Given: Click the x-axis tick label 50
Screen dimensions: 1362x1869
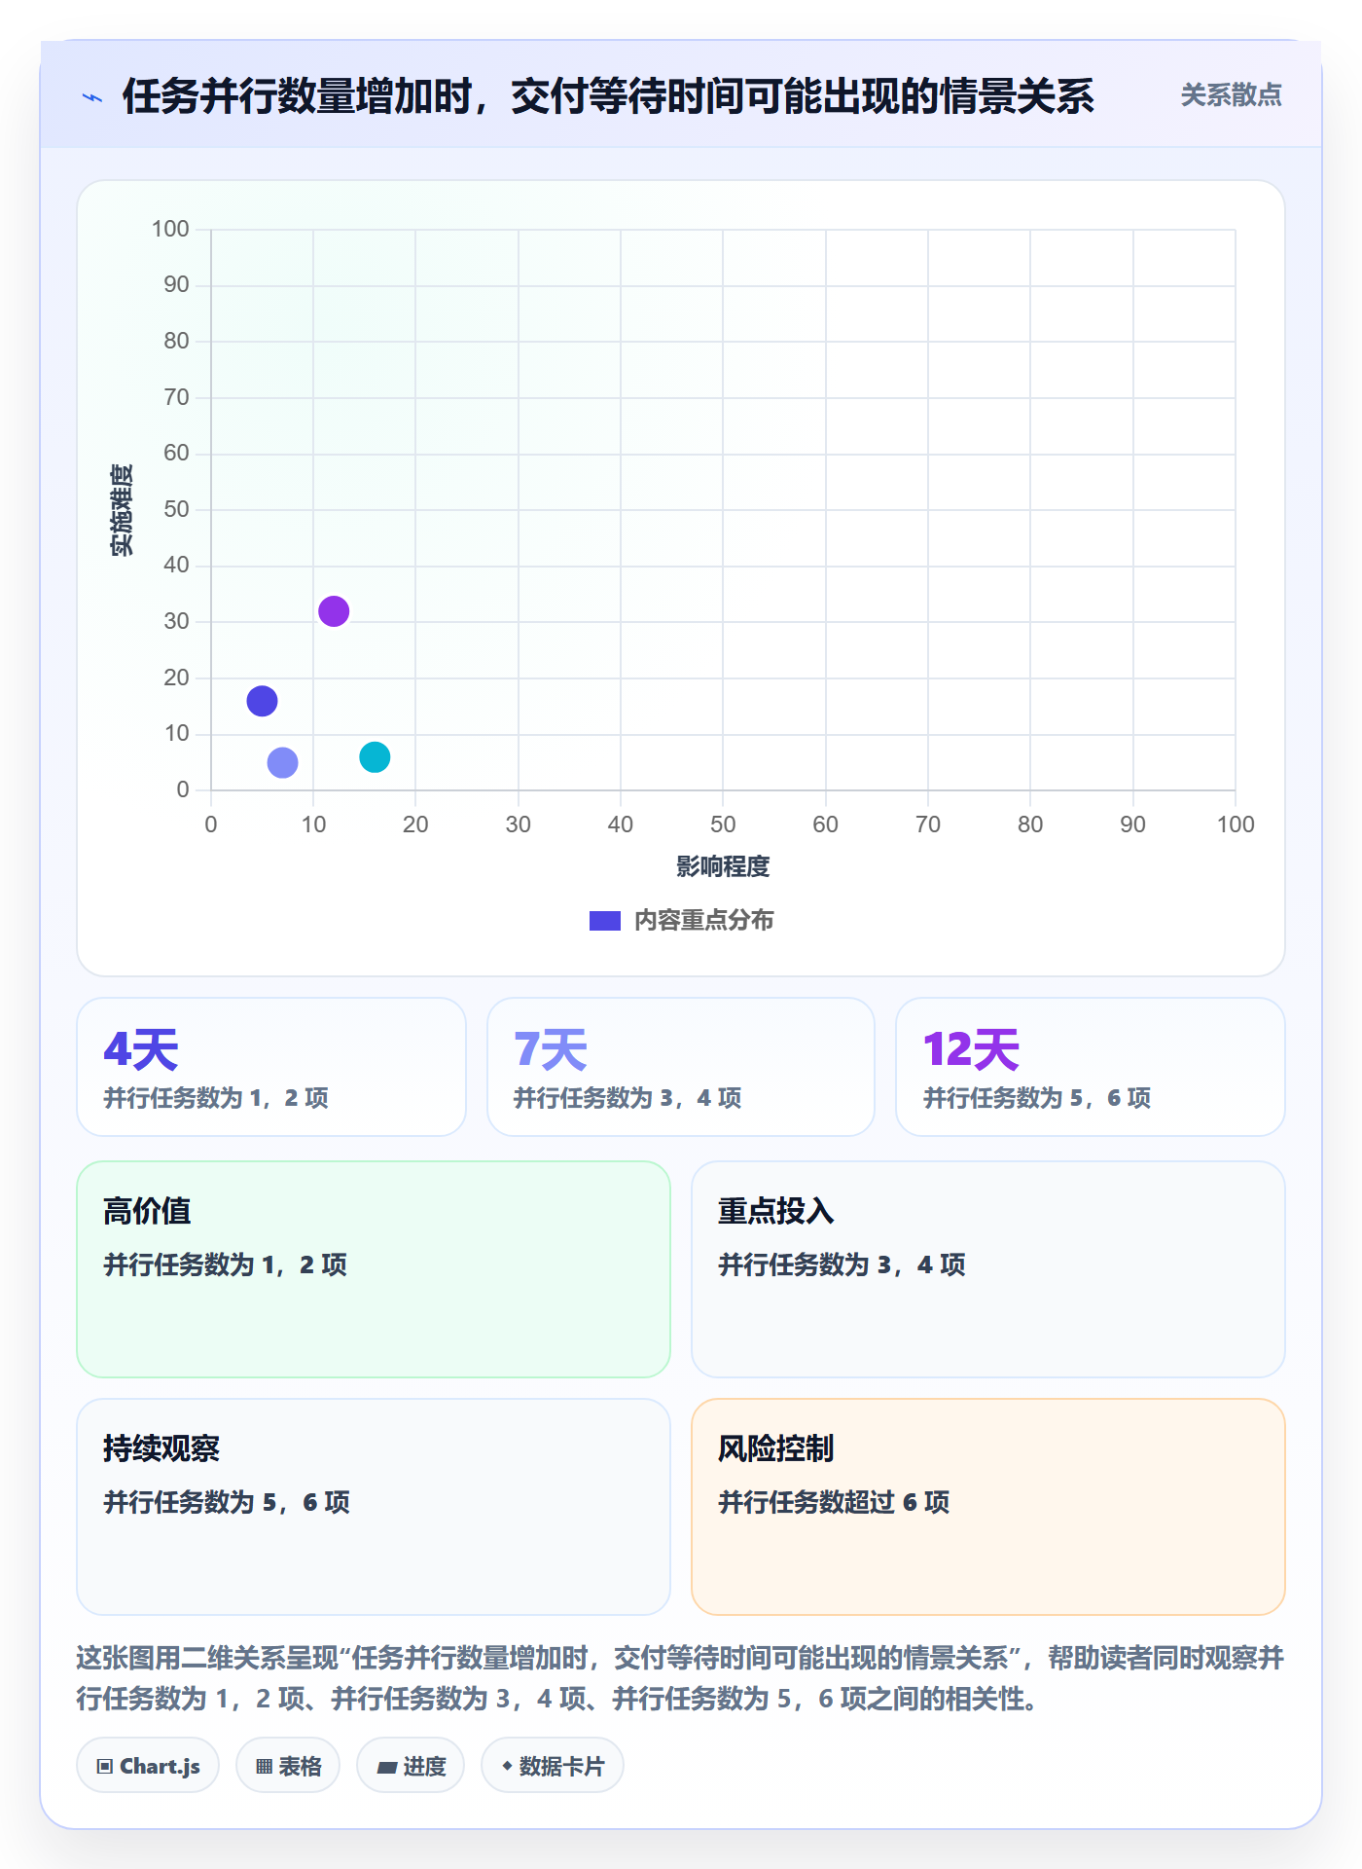Looking at the screenshot, I should (x=723, y=825).
